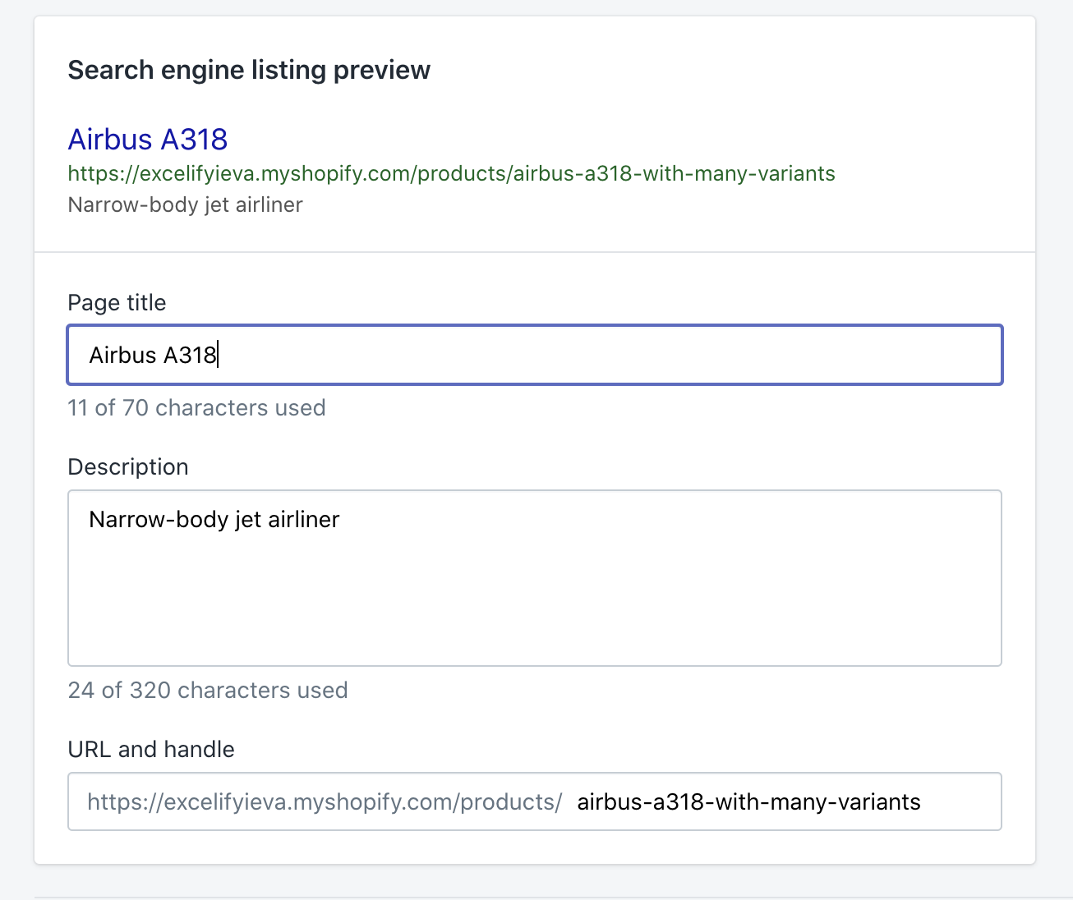Click "airbus-a318-with-many-variants" part of green preview URL
The height and width of the screenshot is (900, 1073).
[675, 174]
